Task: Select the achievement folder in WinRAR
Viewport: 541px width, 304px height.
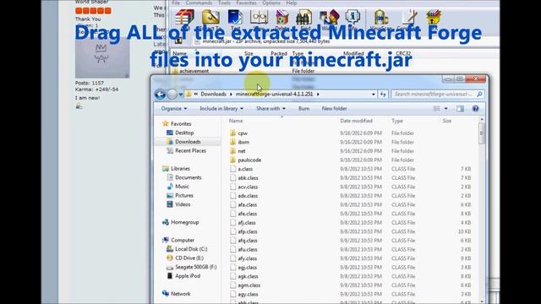Action: tap(194, 71)
